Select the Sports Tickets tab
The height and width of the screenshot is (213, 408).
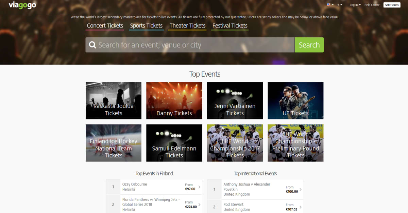[146, 26]
